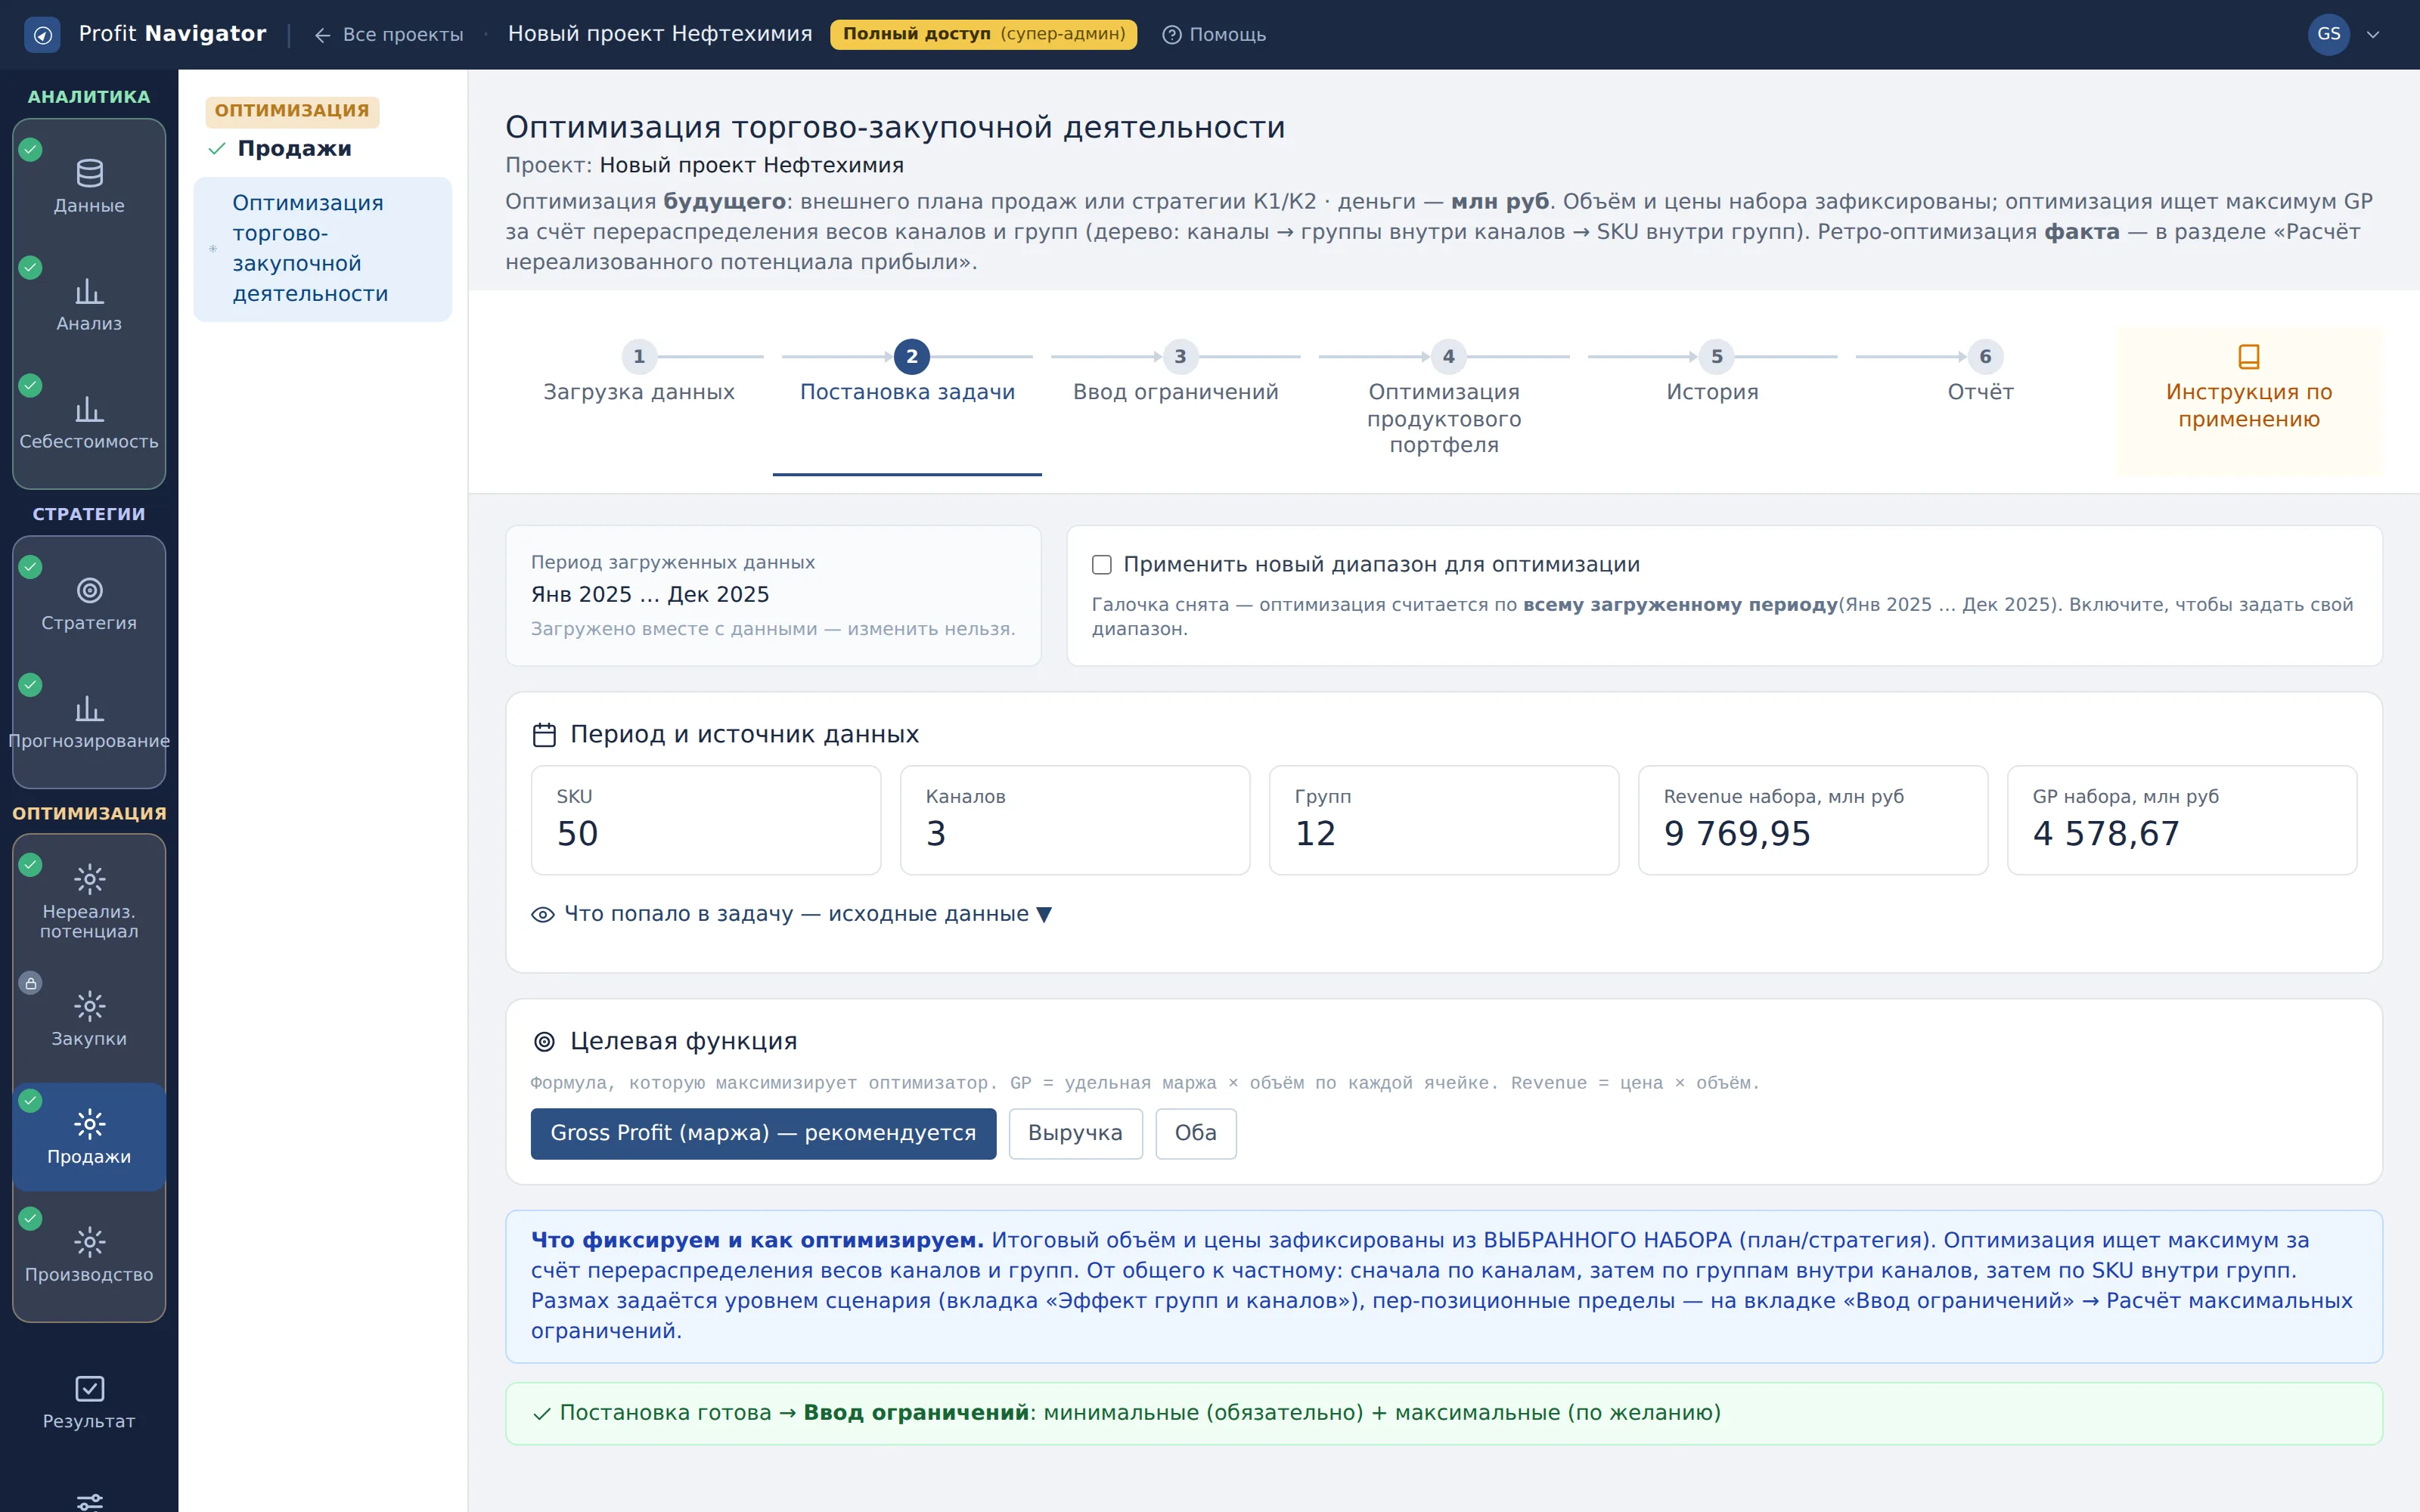Click the GS user avatar
2420x1512 pixels.
pos(2328,35)
